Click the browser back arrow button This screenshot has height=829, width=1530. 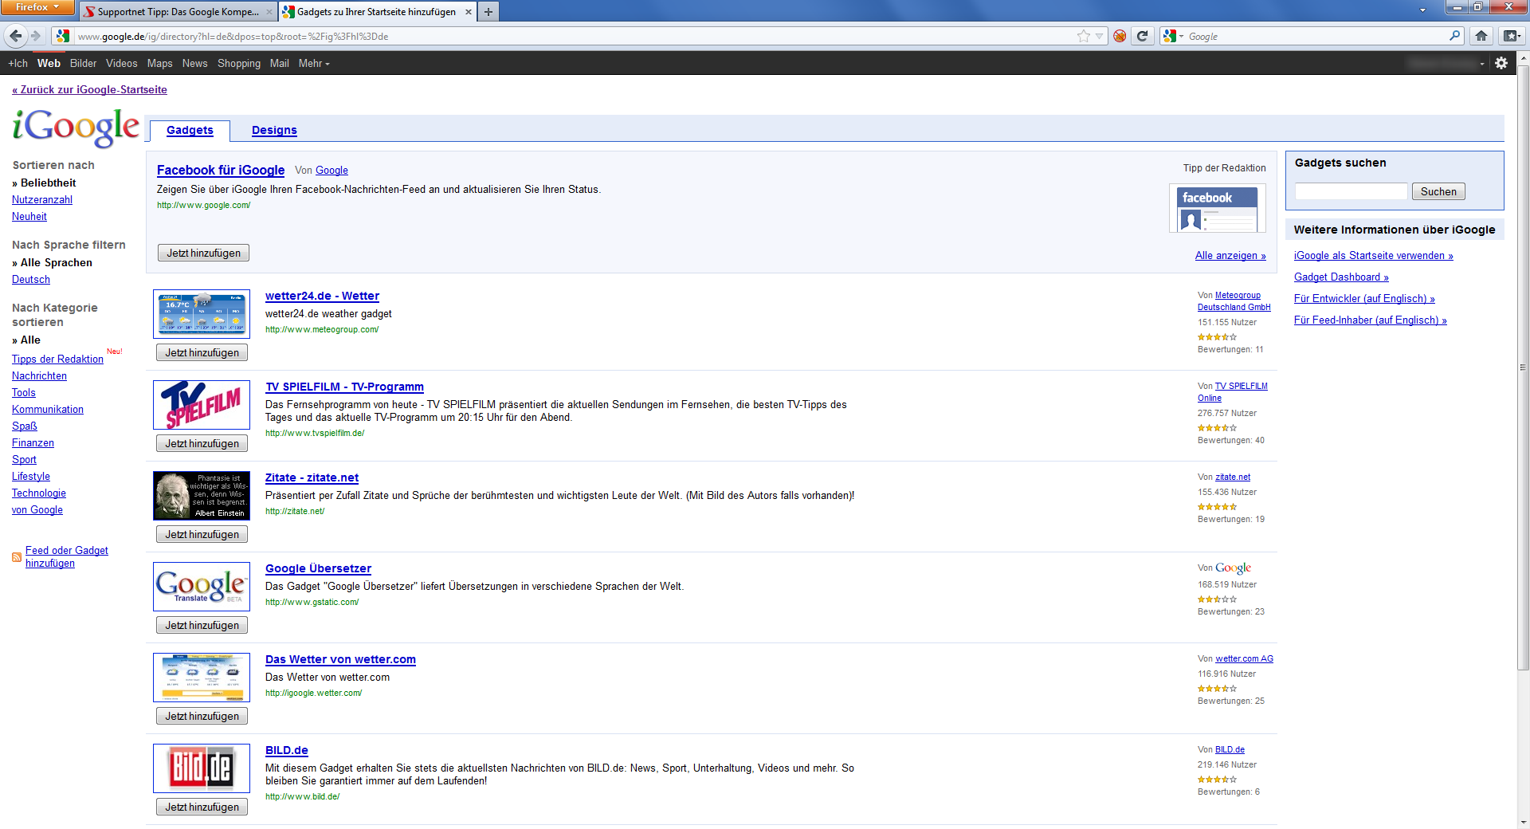pyautogui.click(x=16, y=36)
